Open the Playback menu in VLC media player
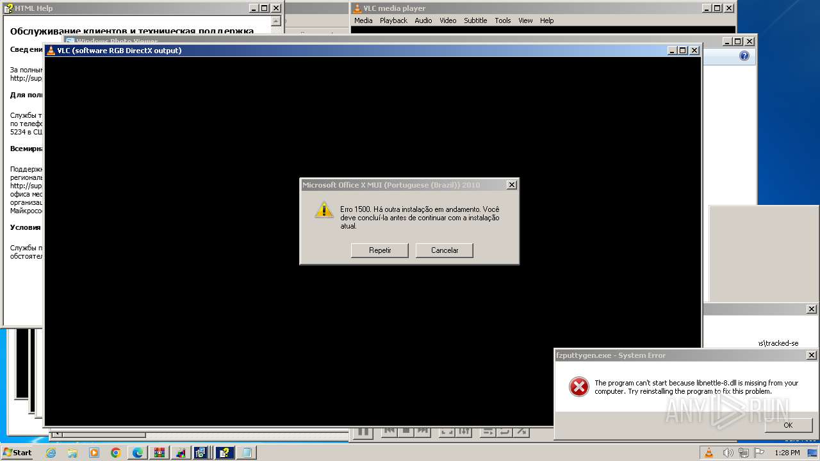820x461 pixels. point(393,20)
